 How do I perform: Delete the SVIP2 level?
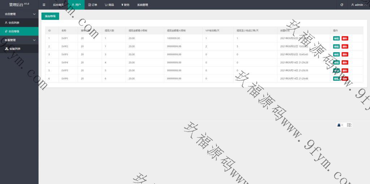click(345, 46)
